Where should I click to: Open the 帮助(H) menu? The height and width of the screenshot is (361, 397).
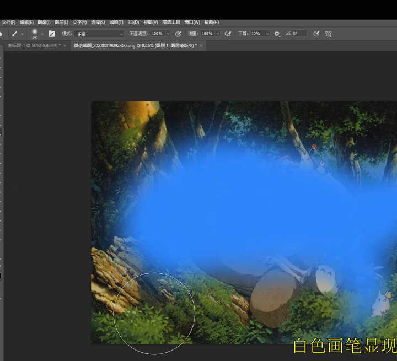pos(212,23)
